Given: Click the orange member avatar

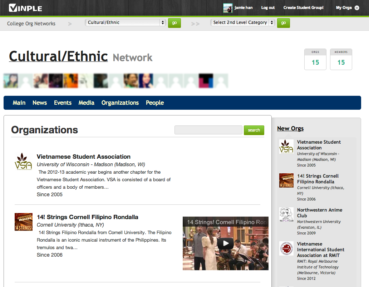Looking at the screenshot, I should point(70,81).
